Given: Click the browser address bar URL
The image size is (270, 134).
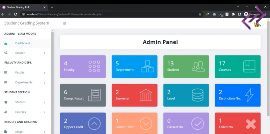Looking at the screenshot, I should [64, 14].
